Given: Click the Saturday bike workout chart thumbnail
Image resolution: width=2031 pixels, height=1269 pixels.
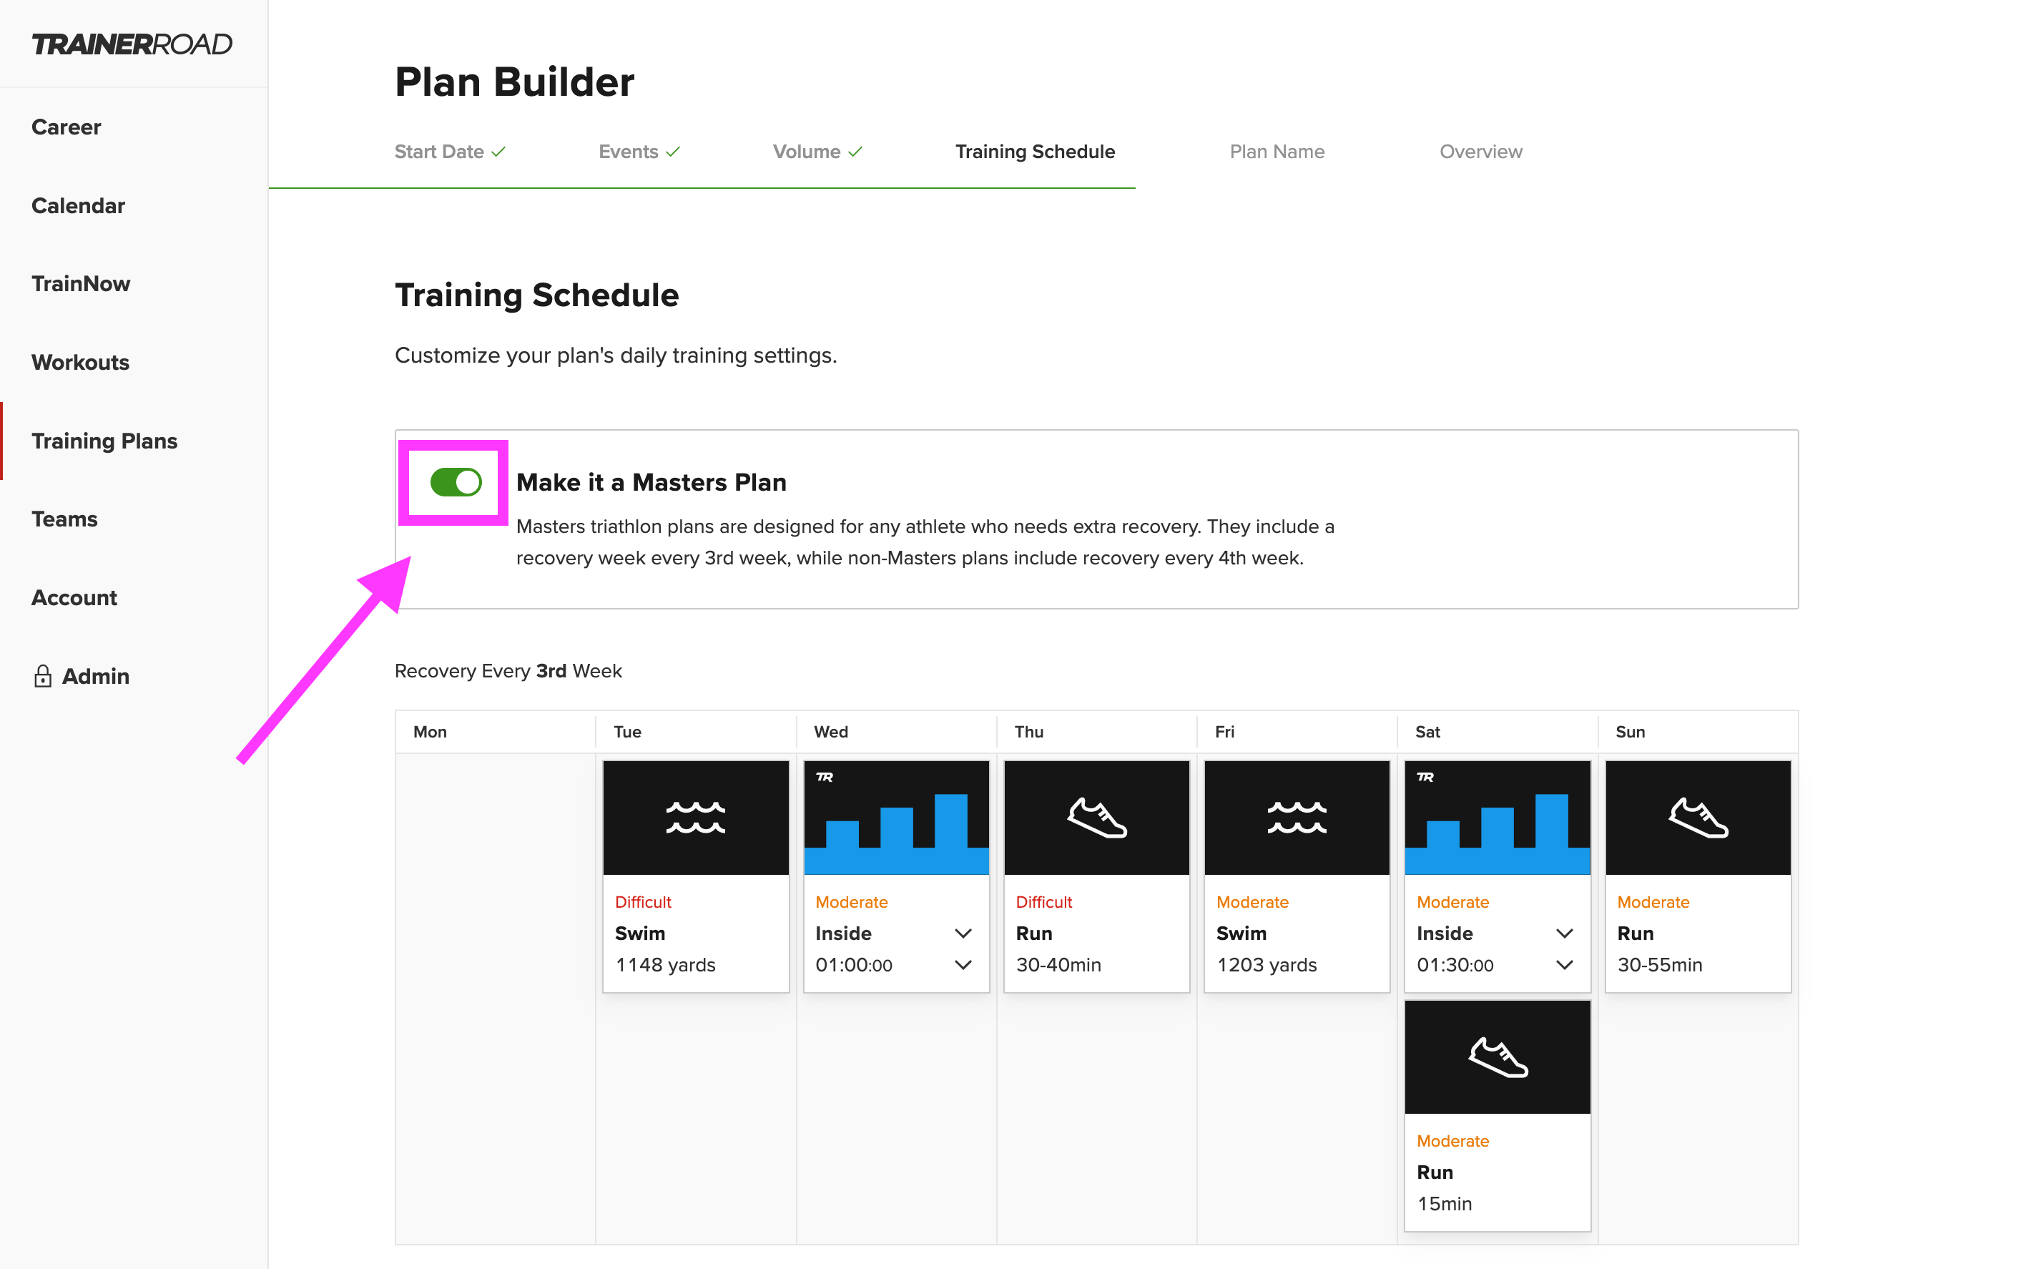Looking at the screenshot, I should coord(1498,818).
